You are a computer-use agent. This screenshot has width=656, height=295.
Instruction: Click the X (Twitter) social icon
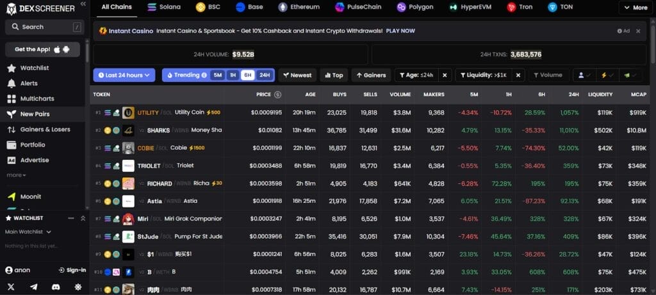click(x=11, y=287)
